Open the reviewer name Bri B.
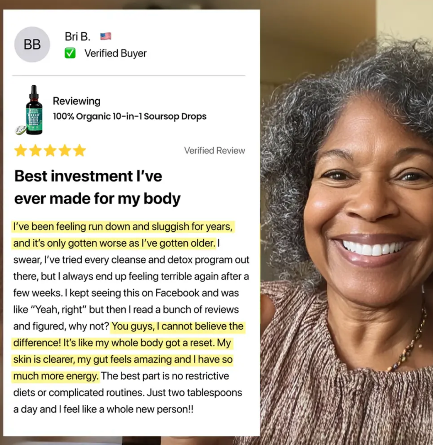 pyautogui.click(x=77, y=36)
